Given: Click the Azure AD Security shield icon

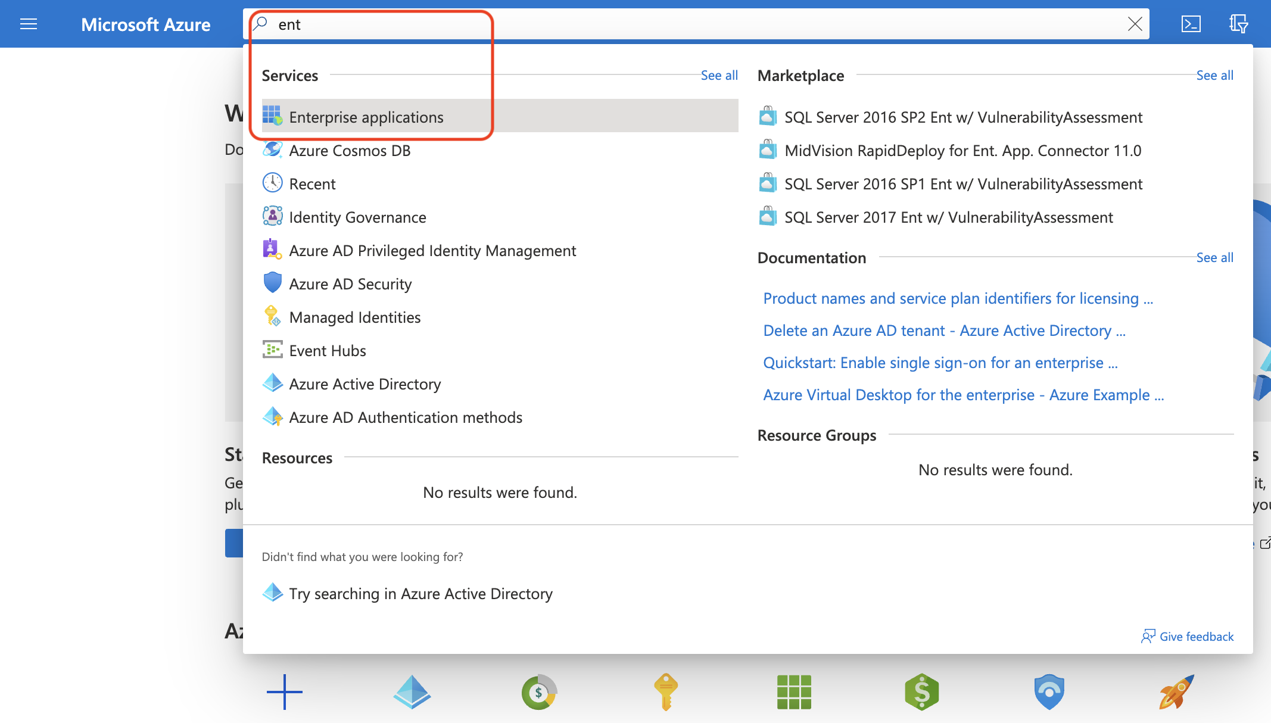Looking at the screenshot, I should click(x=272, y=282).
